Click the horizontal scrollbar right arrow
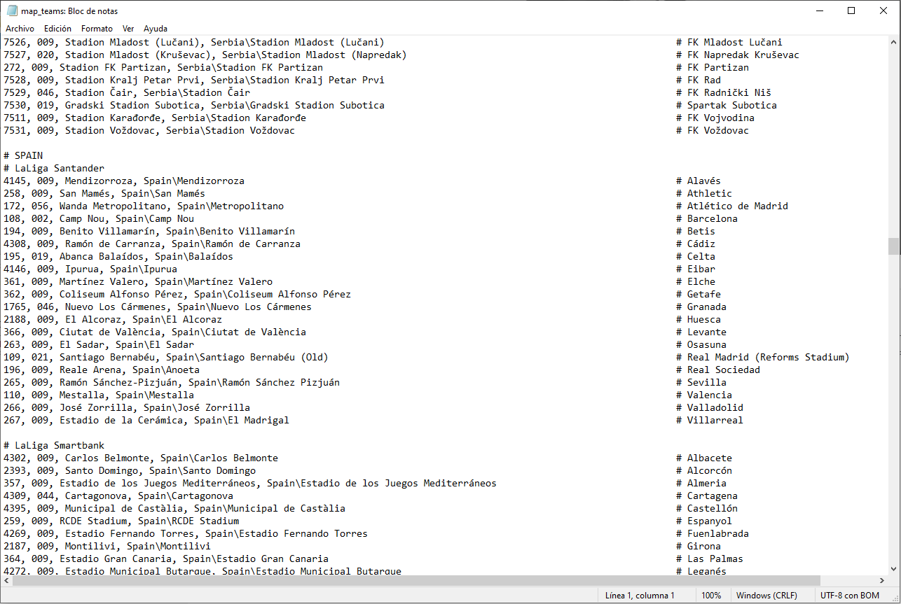This screenshot has width=901, height=604. point(882,581)
